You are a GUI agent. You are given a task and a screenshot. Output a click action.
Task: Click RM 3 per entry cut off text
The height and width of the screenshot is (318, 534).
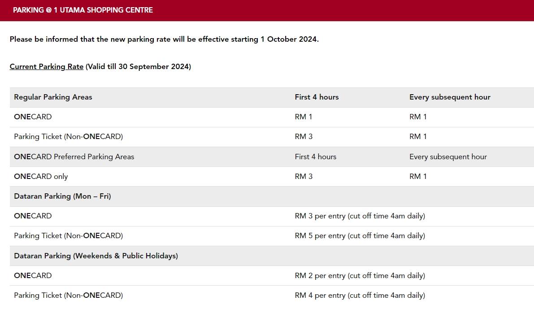tap(360, 216)
